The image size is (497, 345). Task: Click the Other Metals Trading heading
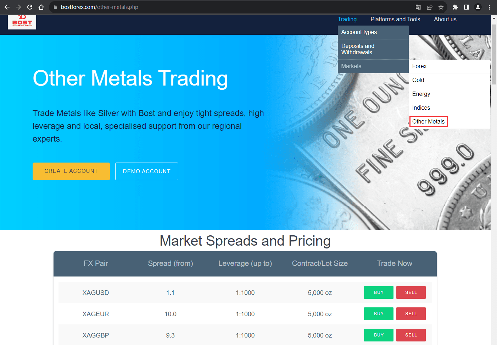tap(130, 78)
